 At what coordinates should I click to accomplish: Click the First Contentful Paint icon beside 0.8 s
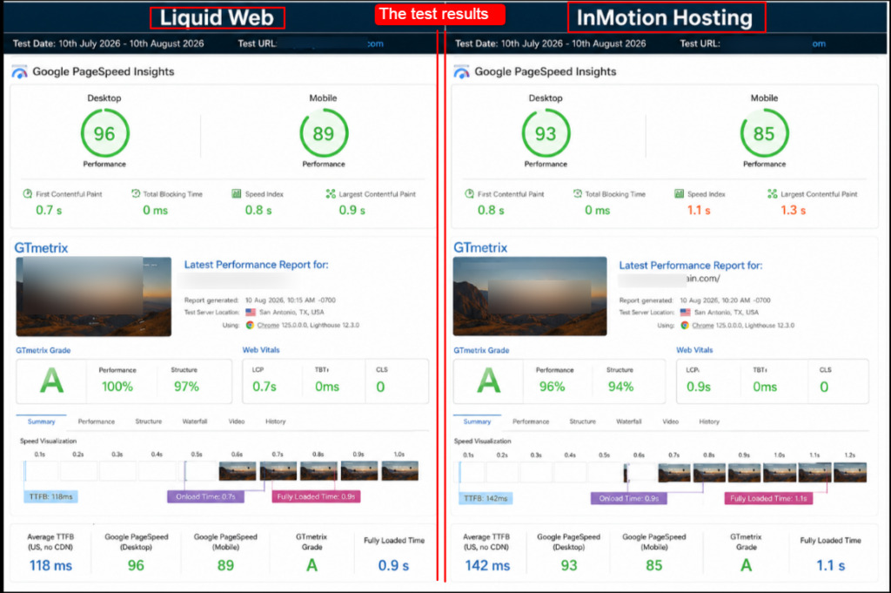point(469,194)
